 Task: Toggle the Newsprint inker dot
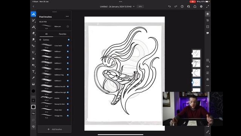click(x=68, y=104)
